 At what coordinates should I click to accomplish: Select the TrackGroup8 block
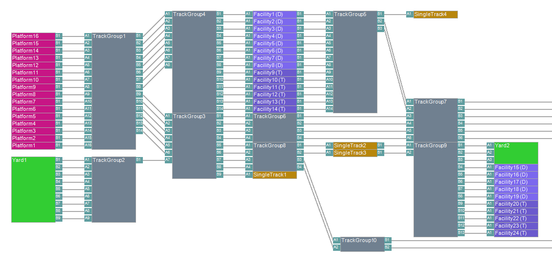pos(275,156)
